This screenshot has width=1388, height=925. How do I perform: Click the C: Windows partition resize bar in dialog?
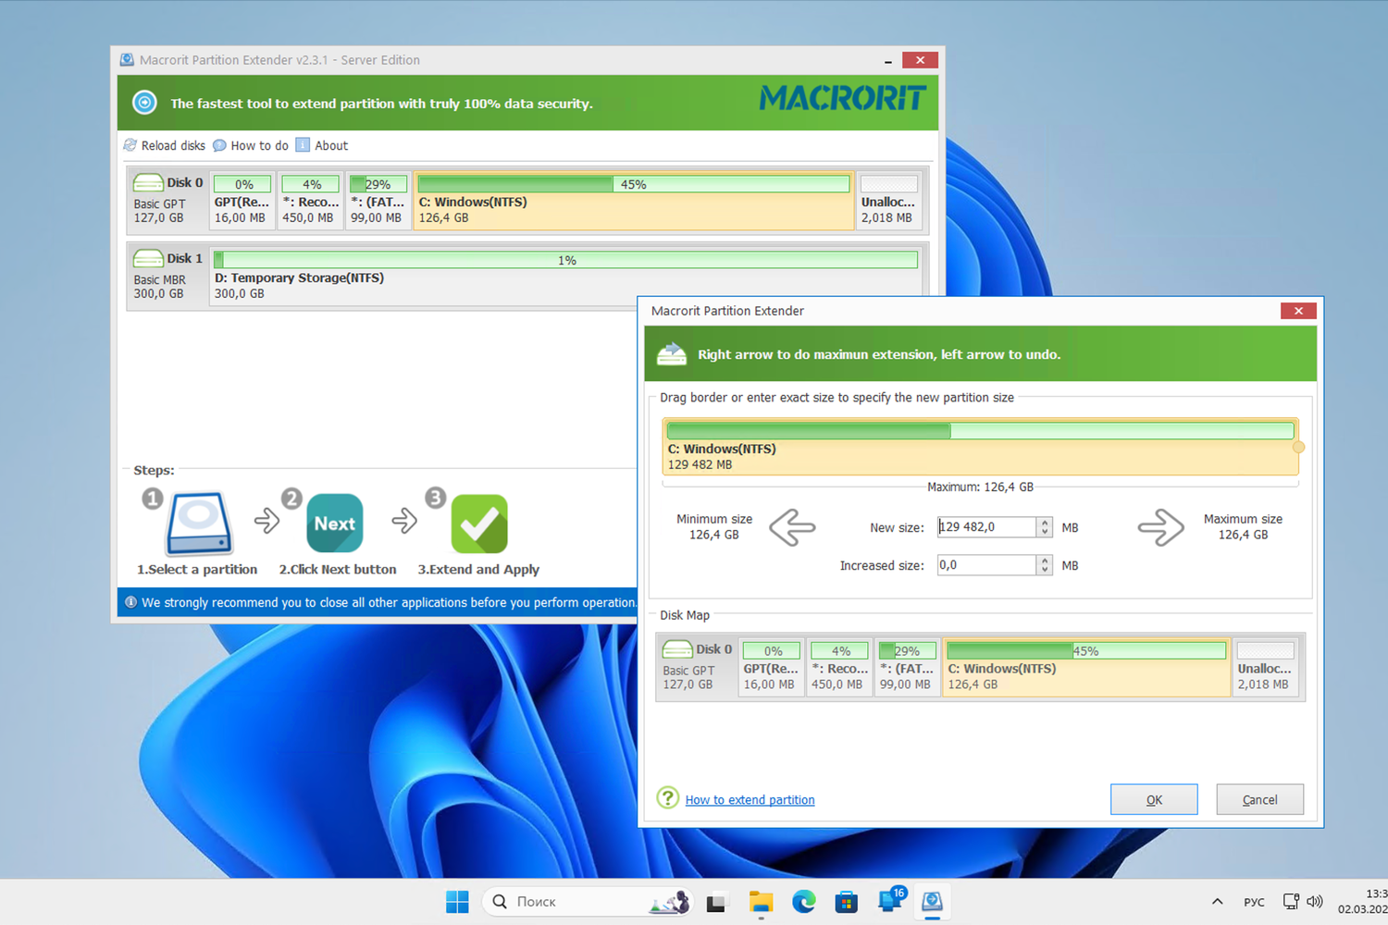click(980, 447)
